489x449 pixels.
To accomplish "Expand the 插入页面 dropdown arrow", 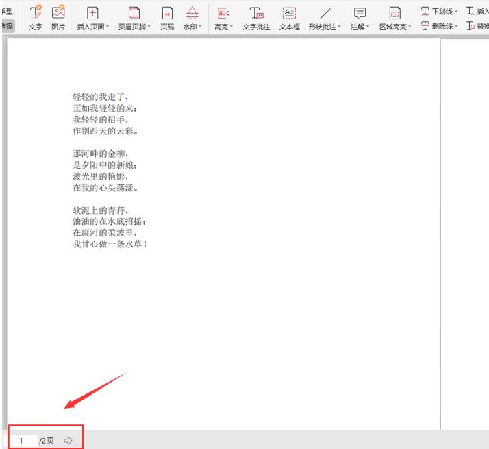I will click(108, 27).
